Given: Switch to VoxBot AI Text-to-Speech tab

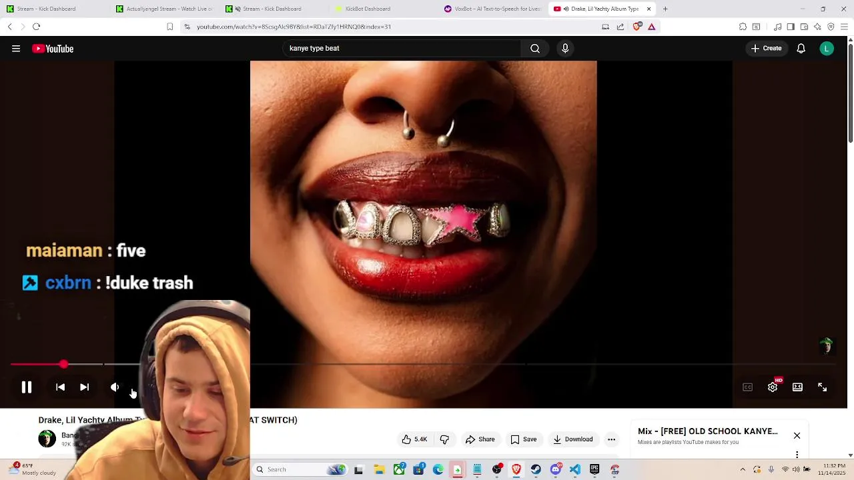Looking at the screenshot, I should pyautogui.click(x=492, y=9).
